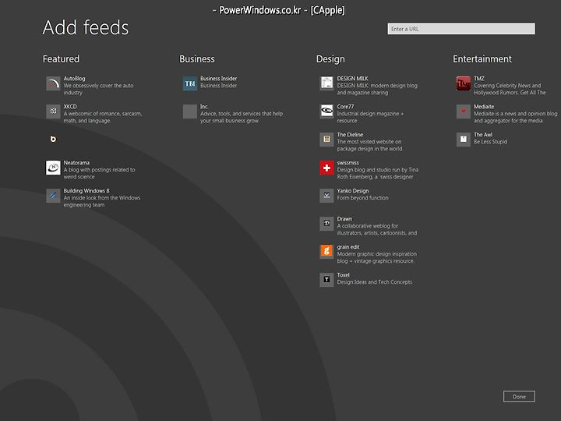The width and height of the screenshot is (561, 421).
Task: Click the Business category heading
Action: click(x=197, y=58)
